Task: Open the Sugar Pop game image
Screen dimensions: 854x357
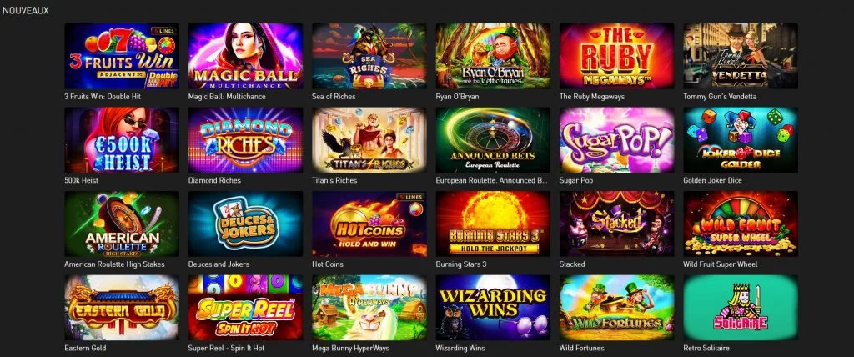Action: click(x=616, y=139)
